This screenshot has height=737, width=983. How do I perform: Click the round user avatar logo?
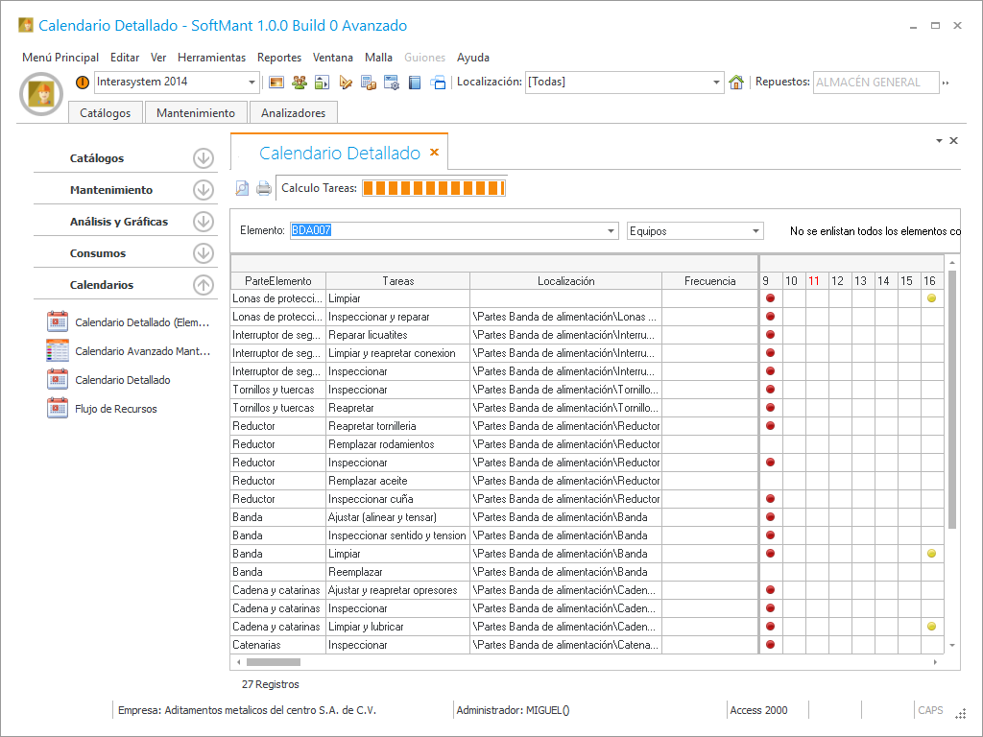(x=41, y=93)
